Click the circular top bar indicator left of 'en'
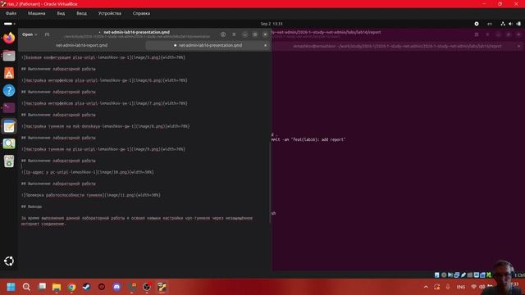The height and width of the screenshot is (295, 525). [477, 24]
